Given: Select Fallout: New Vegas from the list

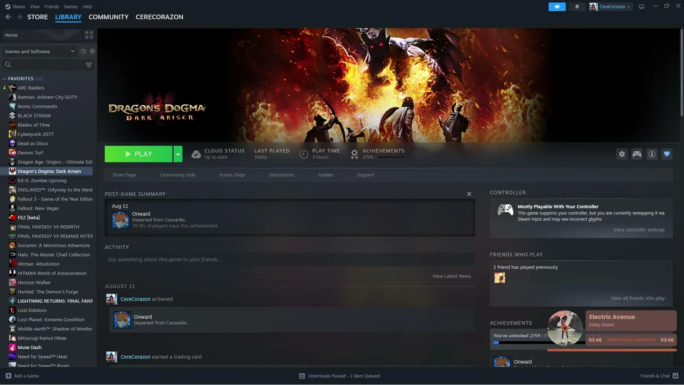Looking at the screenshot, I should 38,209.
